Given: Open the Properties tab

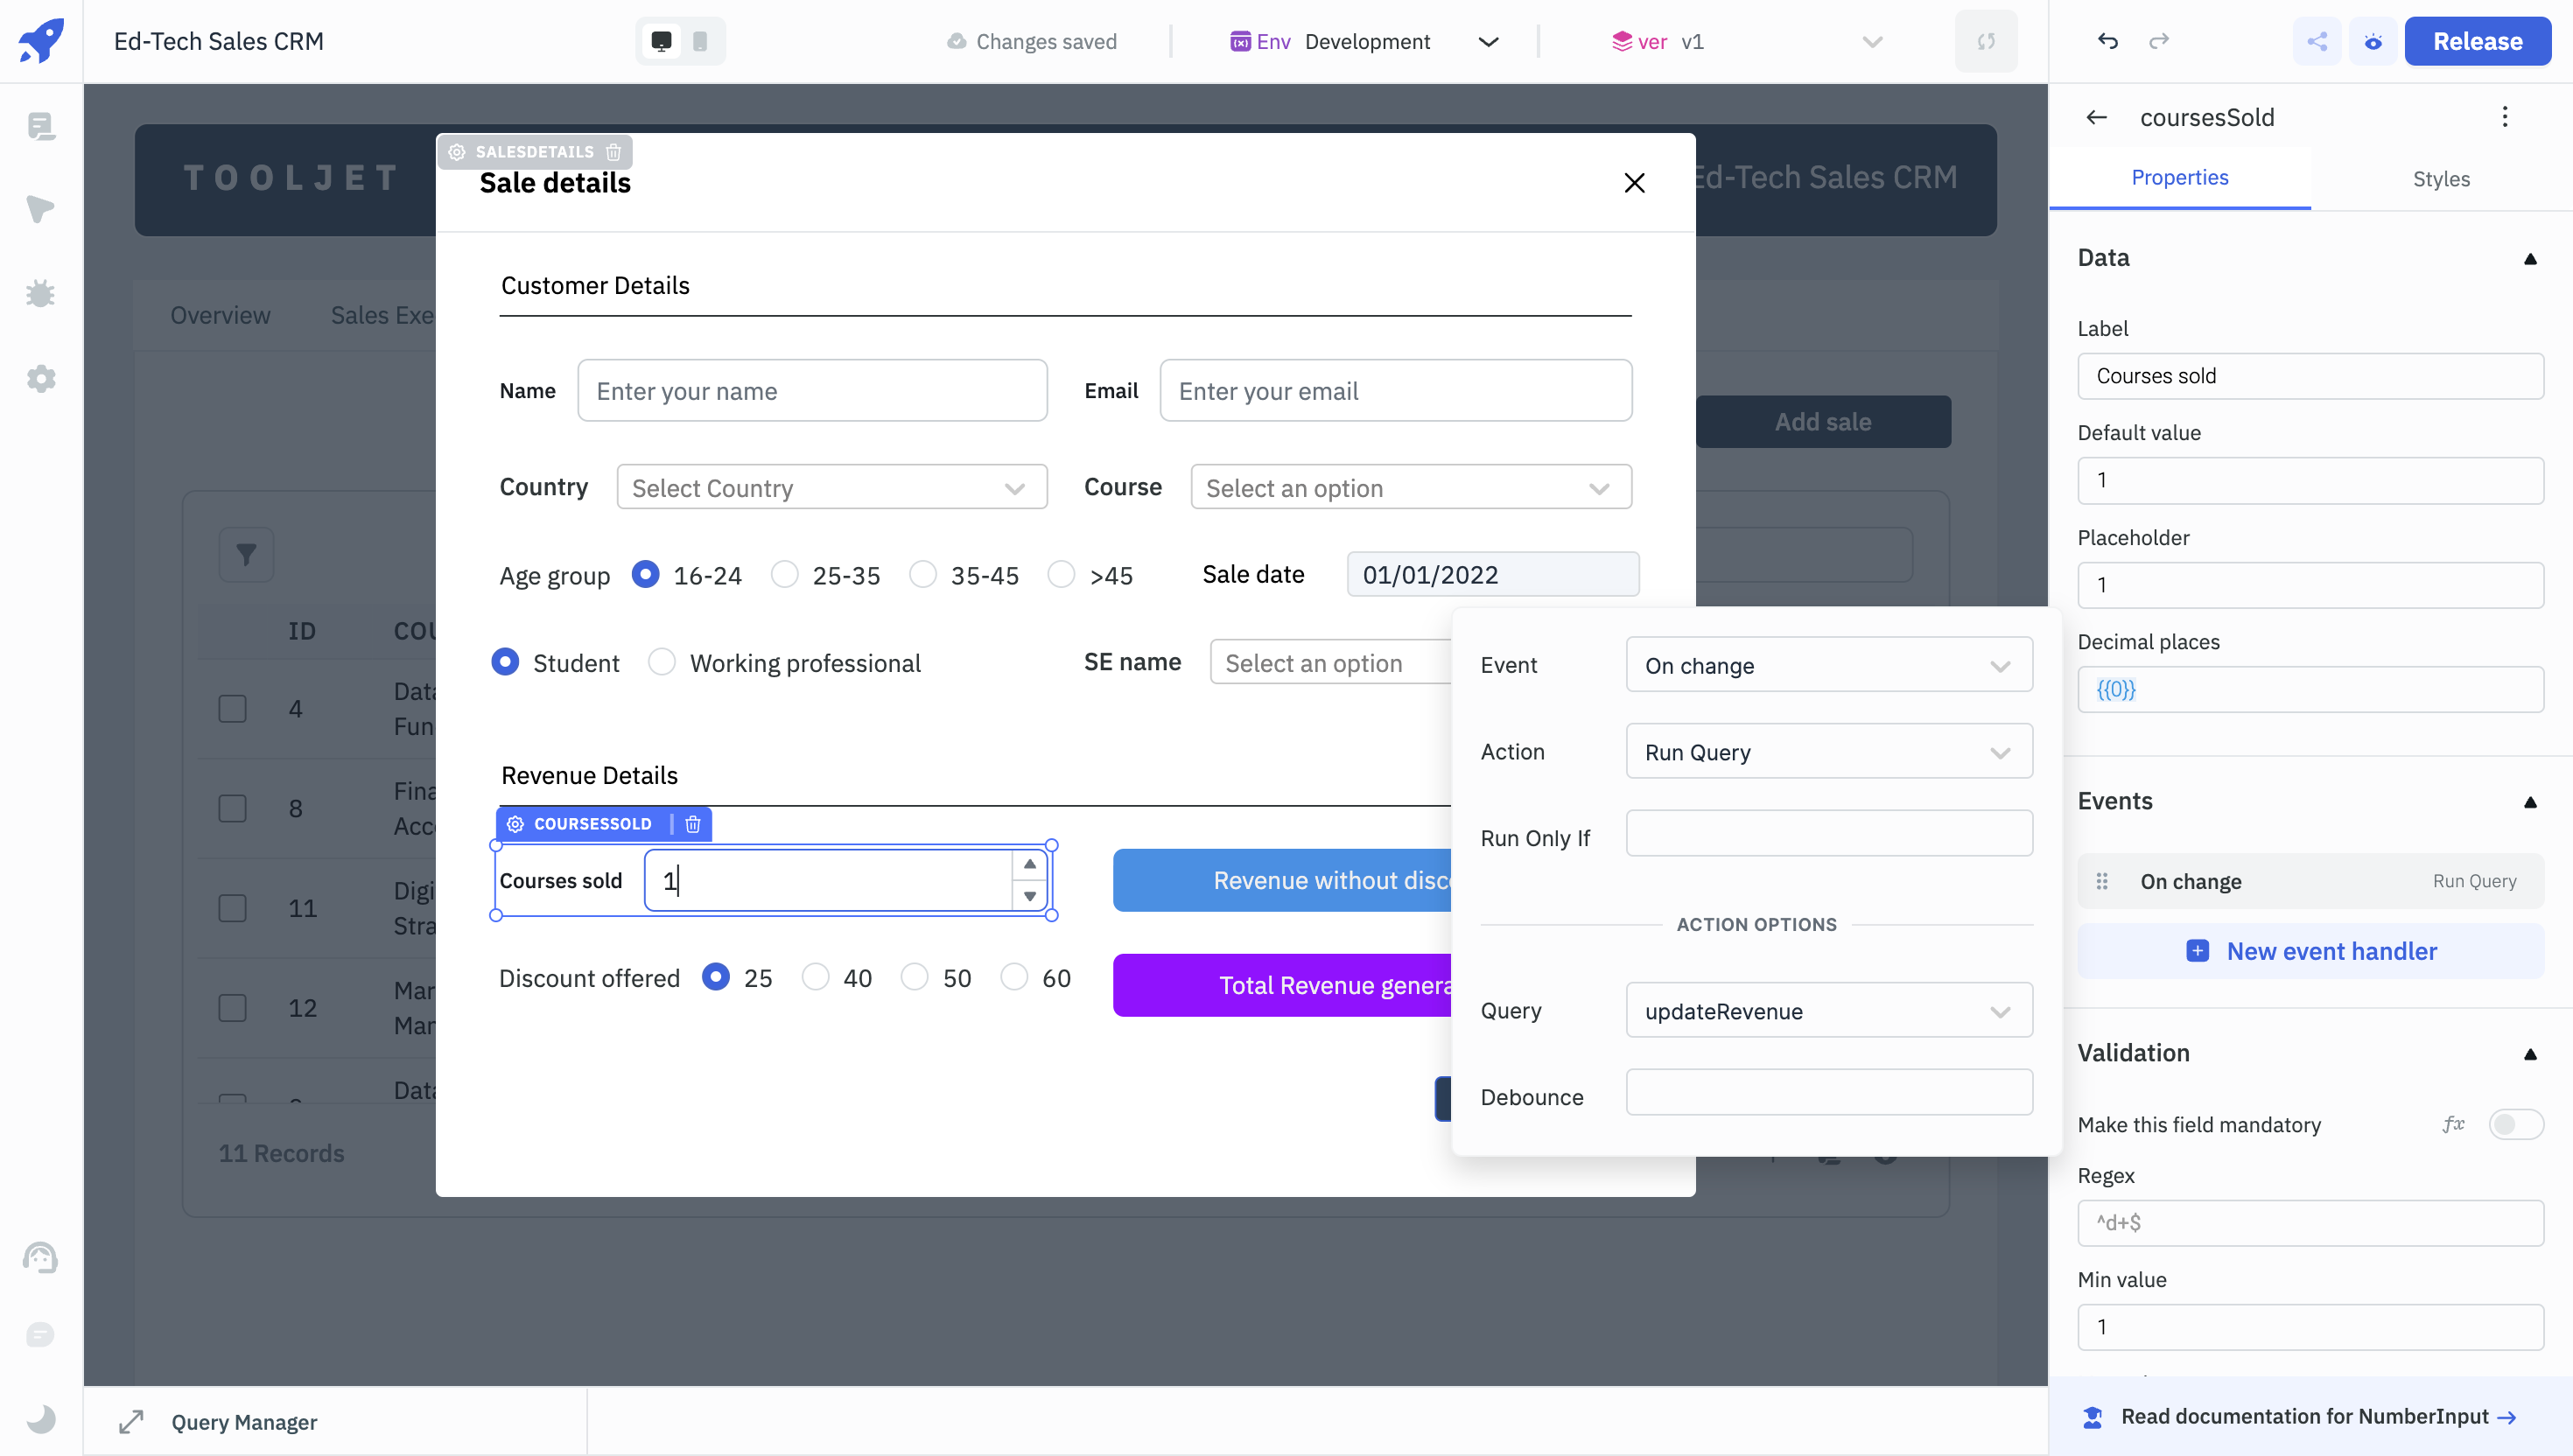Looking at the screenshot, I should click(x=2179, y=178).
